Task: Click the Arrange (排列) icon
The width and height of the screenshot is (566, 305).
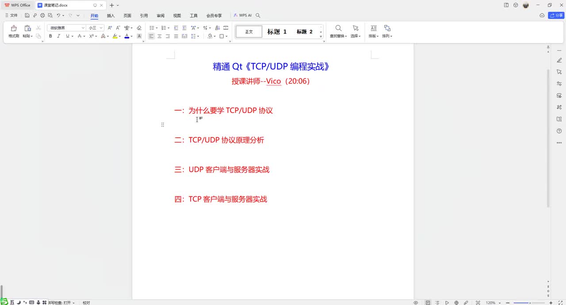Action: click(x=387, y=28)
